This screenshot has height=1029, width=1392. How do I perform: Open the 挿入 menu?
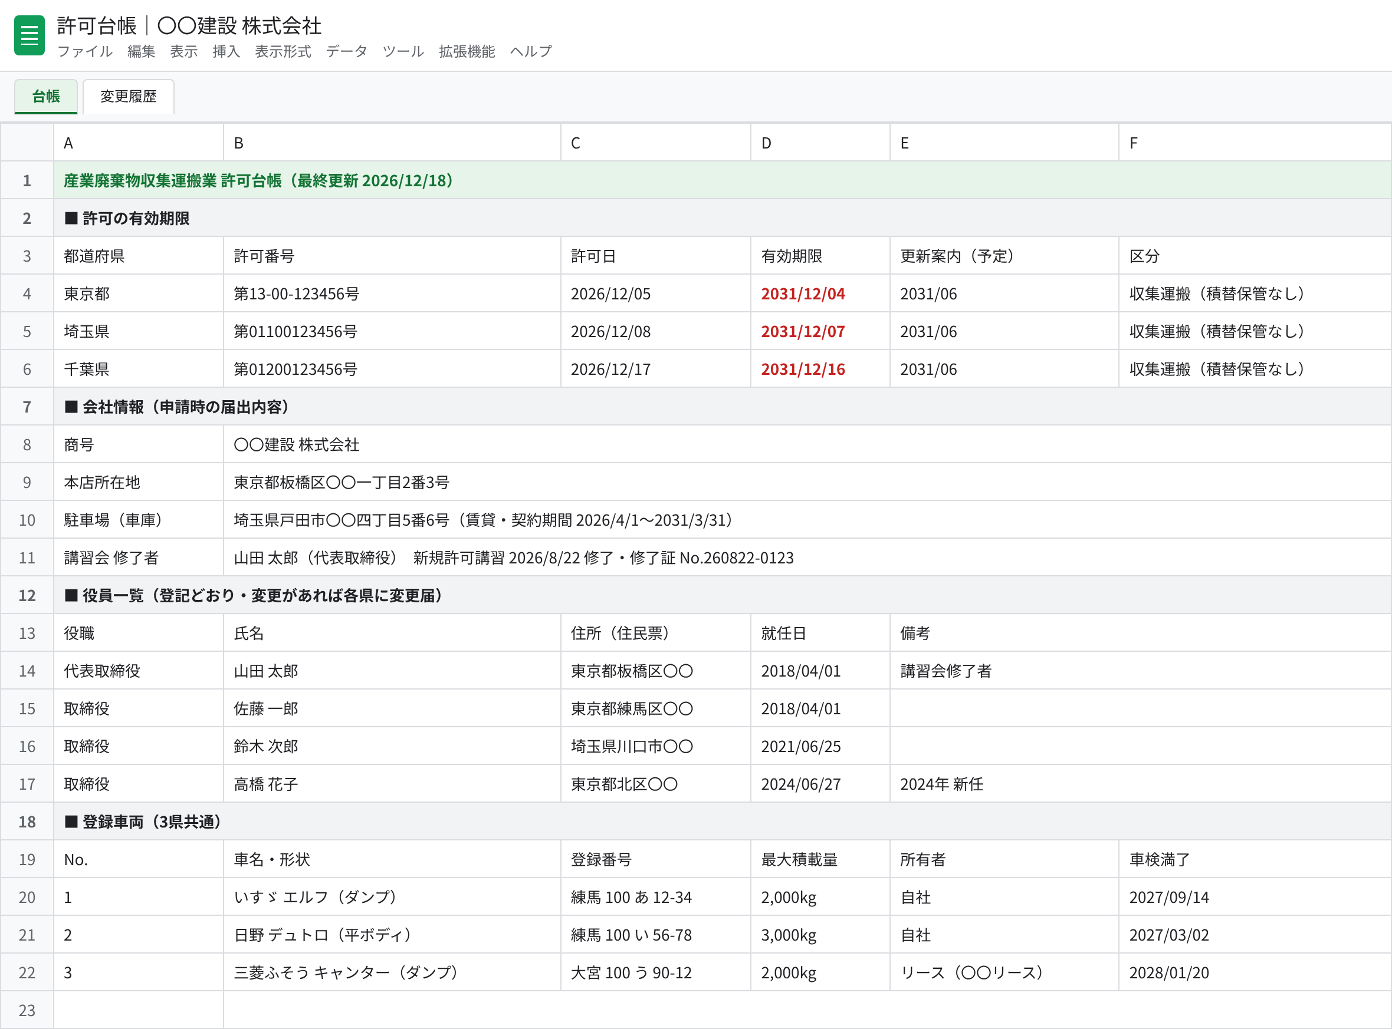click(x=226, y=51)
